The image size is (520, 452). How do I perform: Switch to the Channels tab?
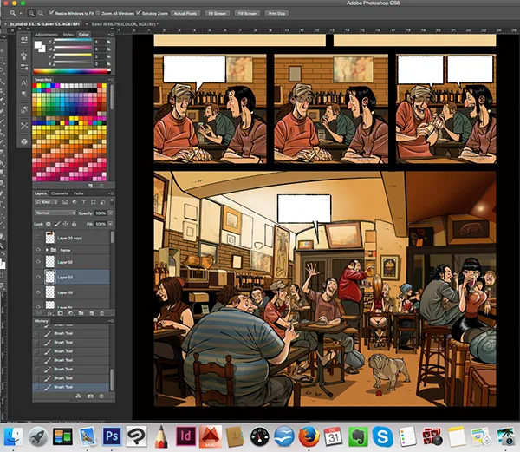[x=60, y=193]
